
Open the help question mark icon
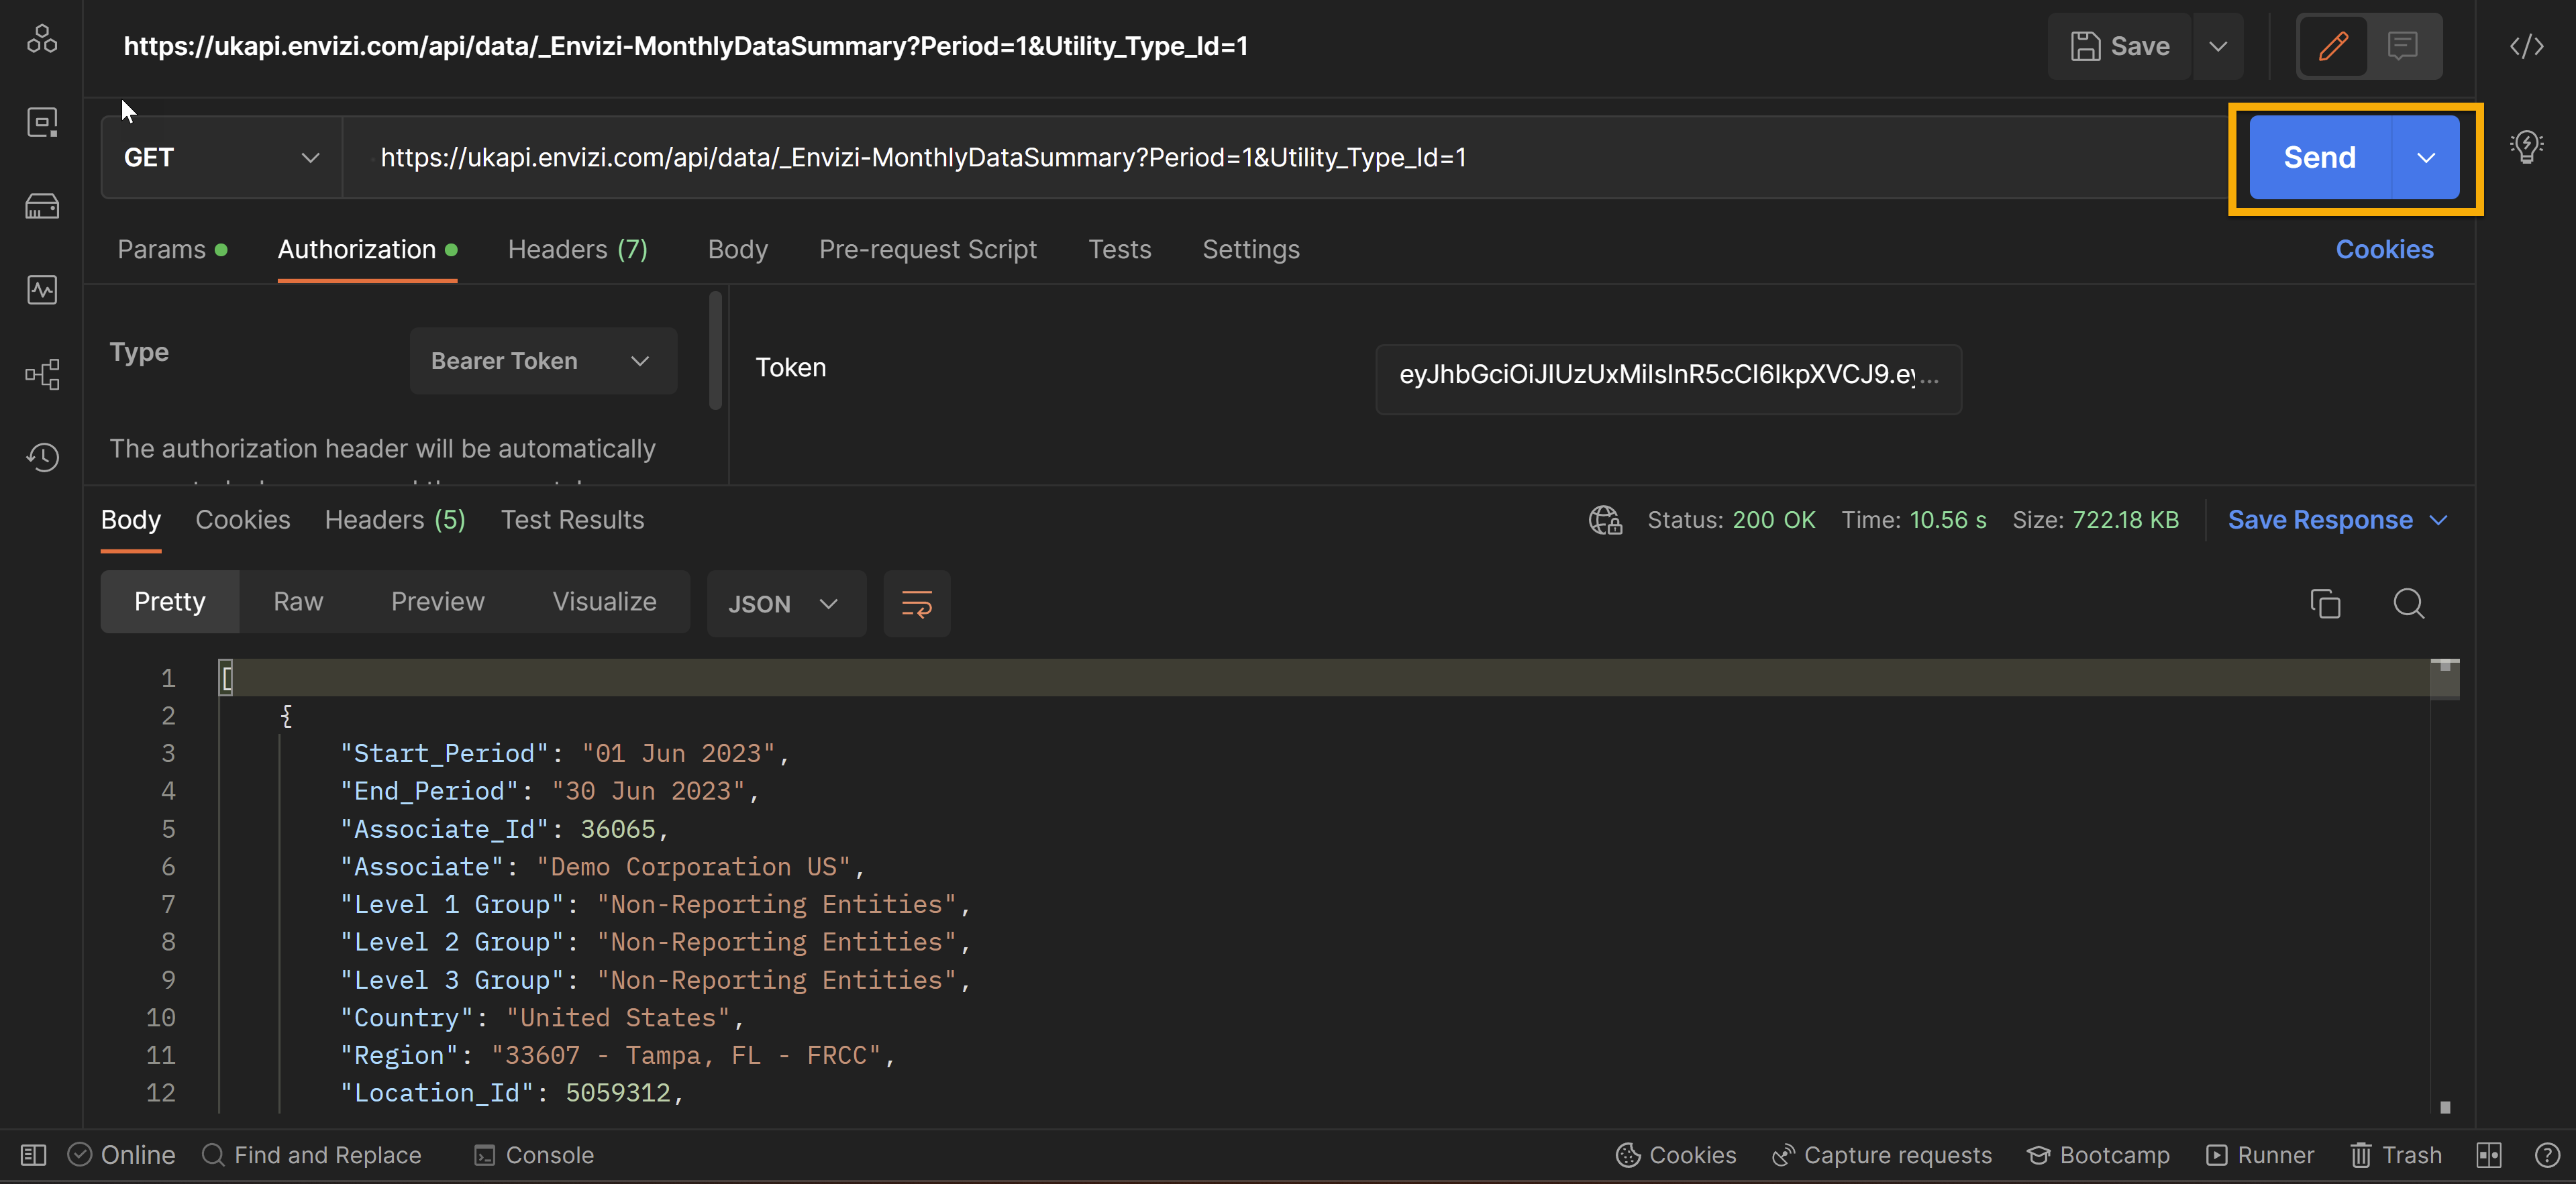[2547, 1155]
